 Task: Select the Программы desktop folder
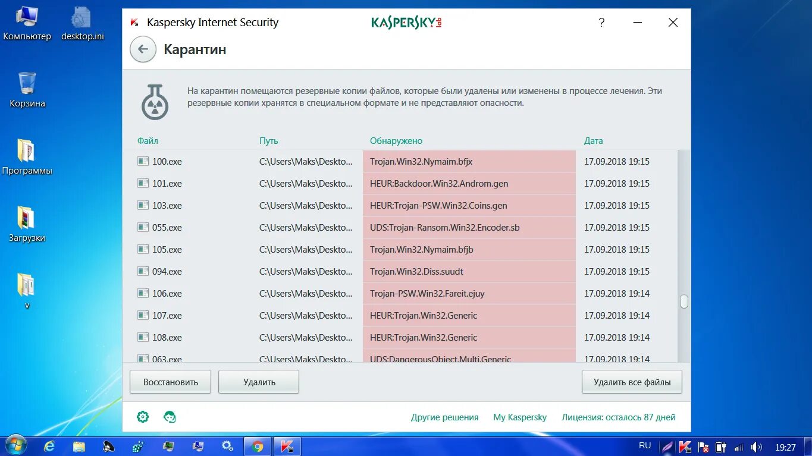click(x=27, y=158)
